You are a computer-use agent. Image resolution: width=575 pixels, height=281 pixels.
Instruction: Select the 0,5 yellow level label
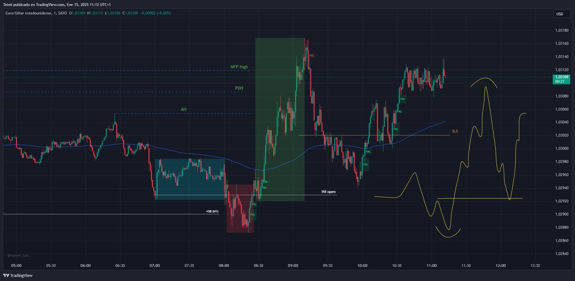[x=455, y=131]
